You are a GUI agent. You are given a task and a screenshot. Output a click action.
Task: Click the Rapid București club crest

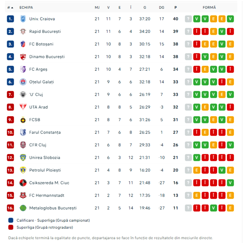23,32
